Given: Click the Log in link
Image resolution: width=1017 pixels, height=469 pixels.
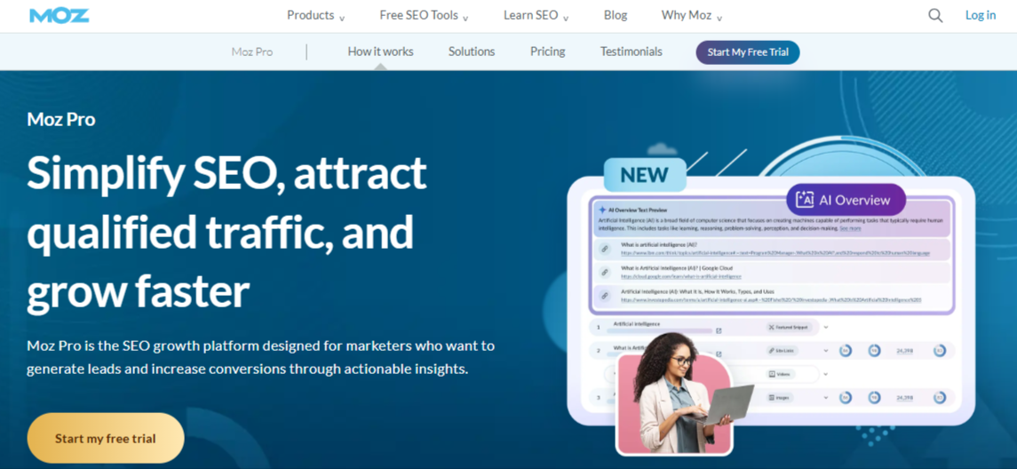Looking at the screenshot, I should point(980,16).
